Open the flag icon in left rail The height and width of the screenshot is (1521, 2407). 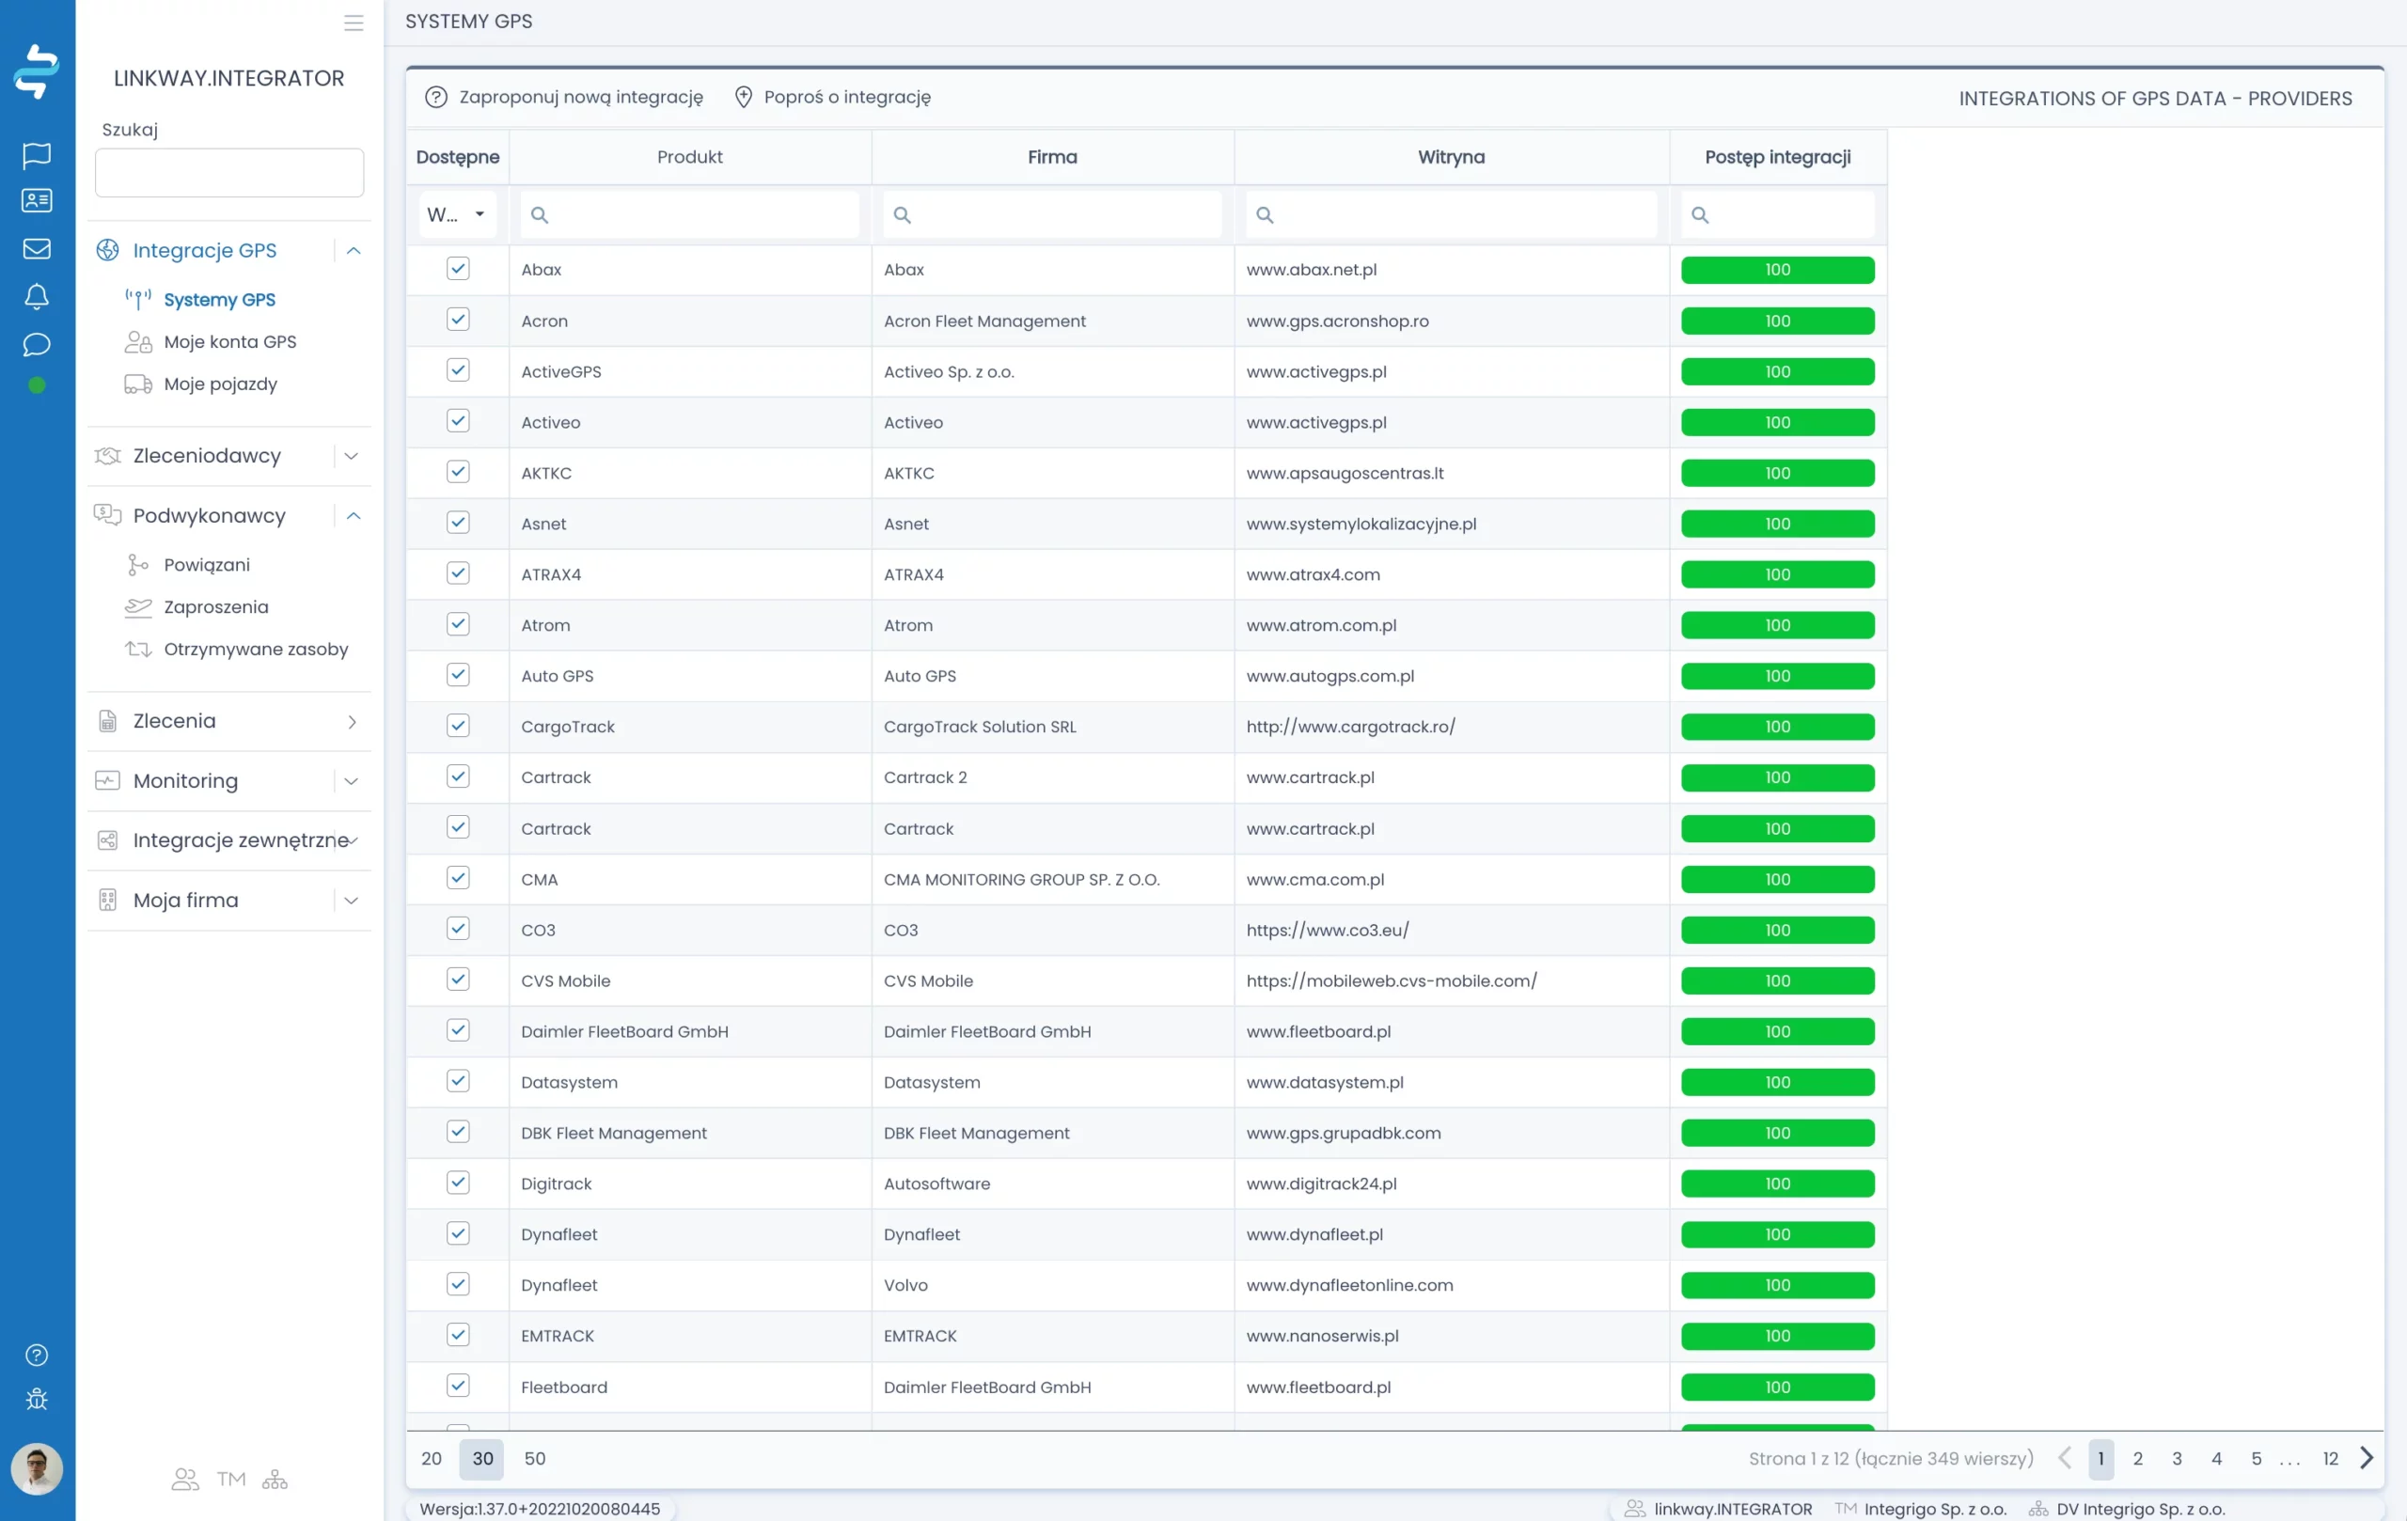click(37, 155)
